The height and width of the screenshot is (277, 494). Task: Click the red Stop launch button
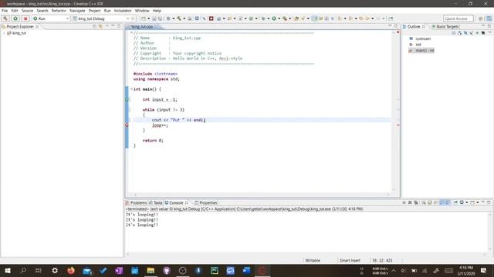tap(25, 18)
